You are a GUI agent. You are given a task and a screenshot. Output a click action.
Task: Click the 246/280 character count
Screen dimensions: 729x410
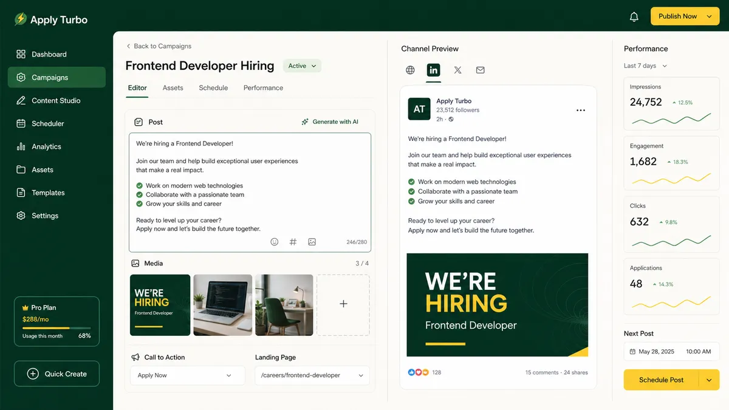point(357,242)
